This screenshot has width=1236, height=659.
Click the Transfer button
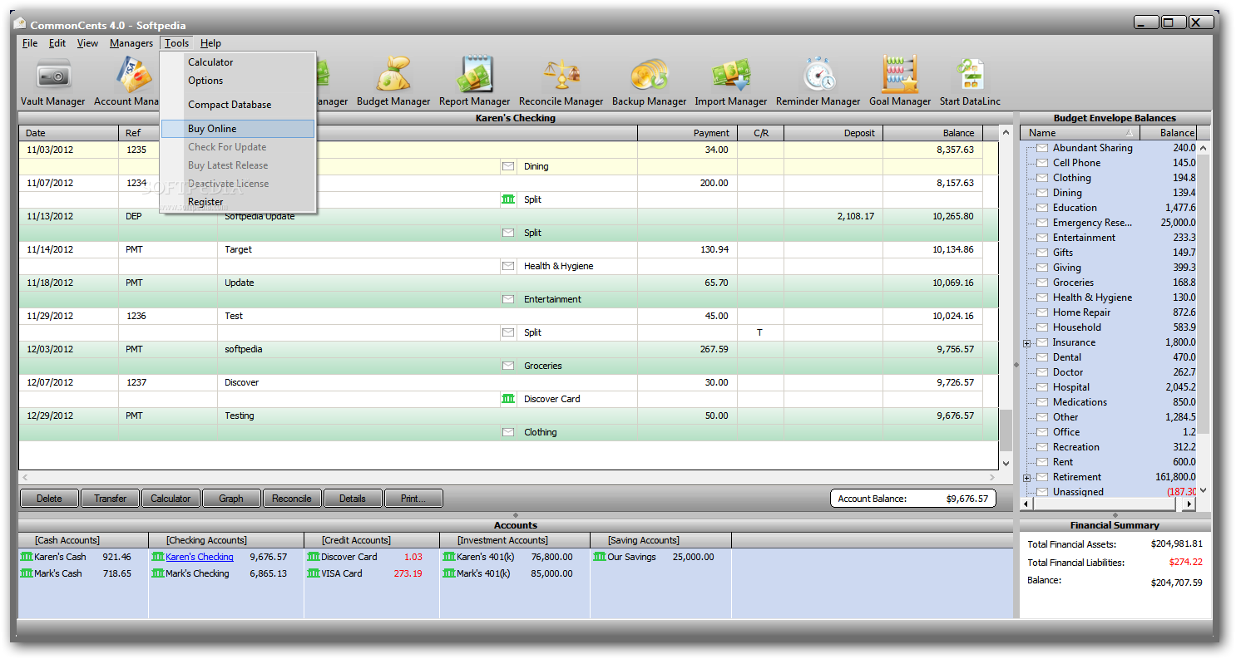[x=111, y=499]
